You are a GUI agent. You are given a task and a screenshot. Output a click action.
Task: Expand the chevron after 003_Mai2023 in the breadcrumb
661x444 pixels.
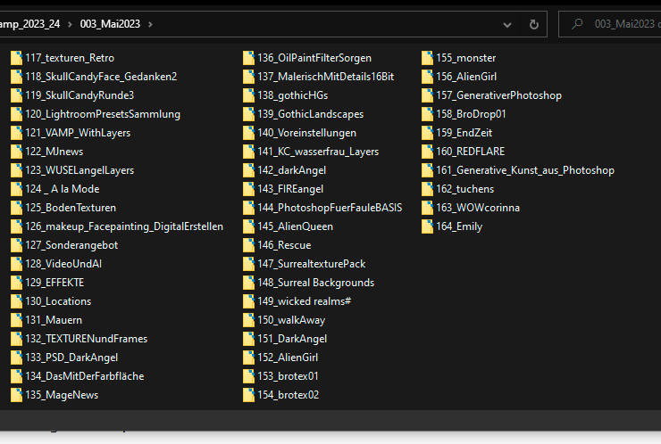pyautogui.click(x=150, y=24)
